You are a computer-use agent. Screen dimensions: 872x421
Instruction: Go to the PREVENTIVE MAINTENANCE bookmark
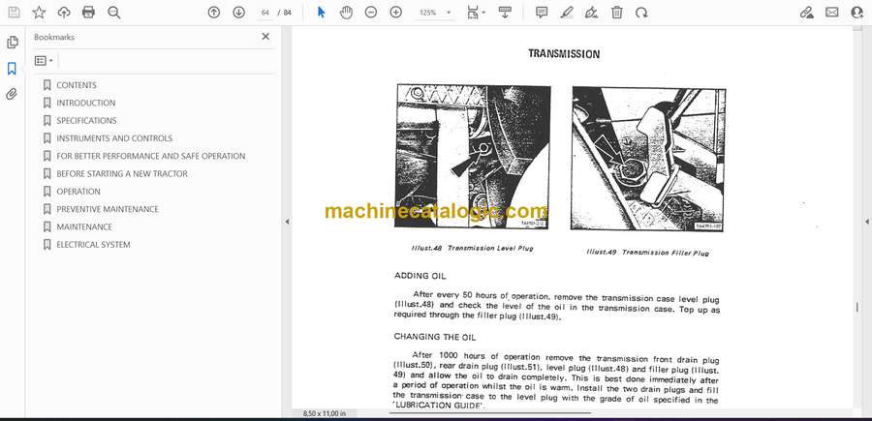(108, 209)
